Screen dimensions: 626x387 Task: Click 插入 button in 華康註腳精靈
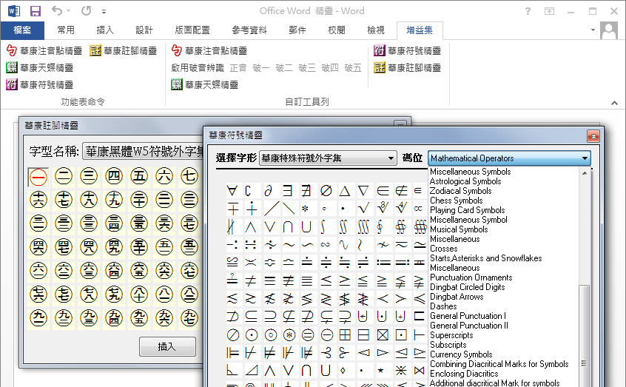click(167, 346)
